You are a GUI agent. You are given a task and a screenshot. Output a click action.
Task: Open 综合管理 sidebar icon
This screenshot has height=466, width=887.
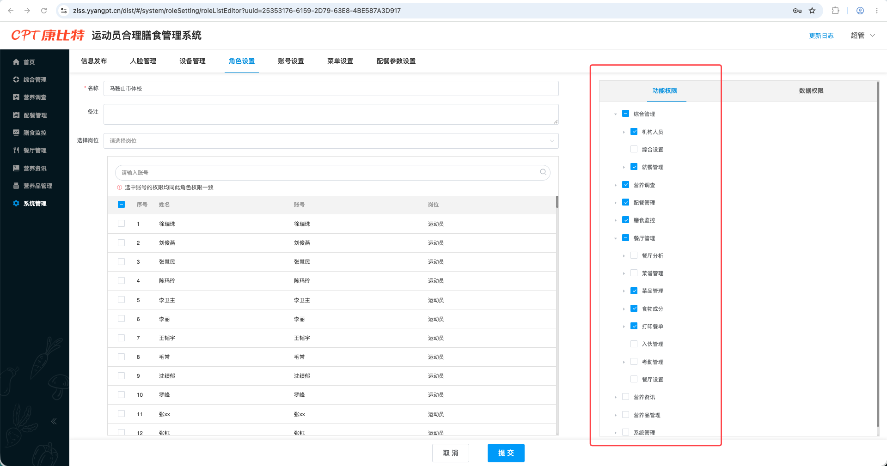16,79
